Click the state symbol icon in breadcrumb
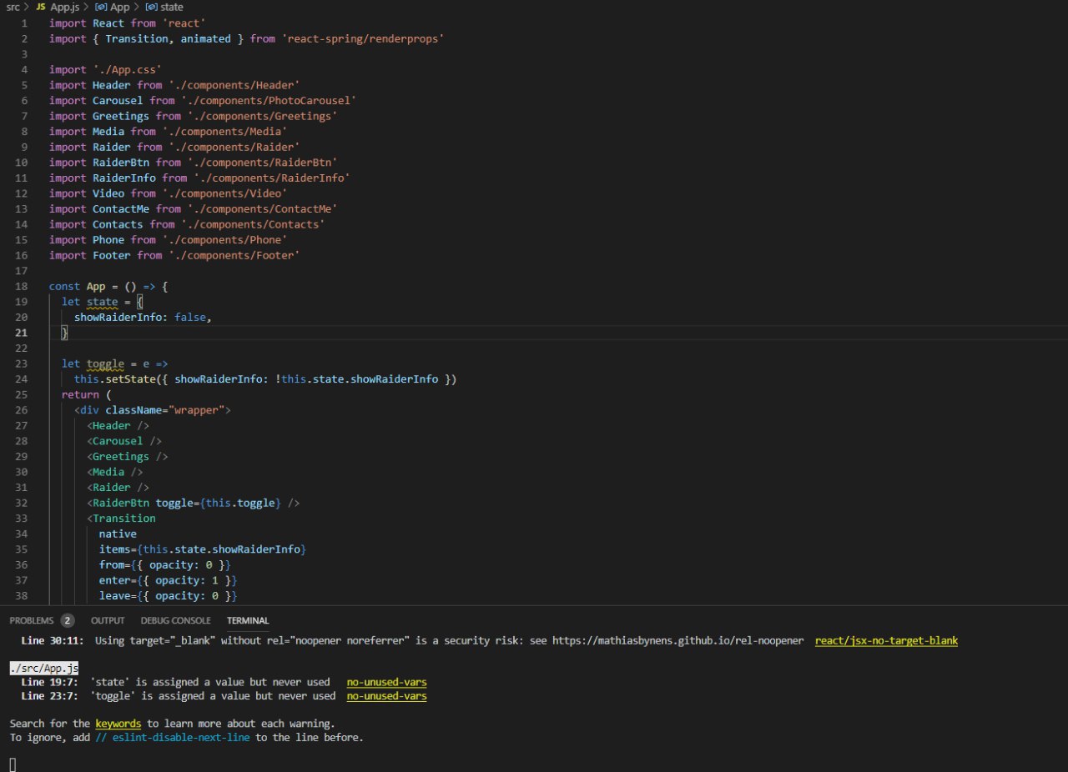Image resolution: width=1068 pixels, height=772 pixels. point(151,7)
